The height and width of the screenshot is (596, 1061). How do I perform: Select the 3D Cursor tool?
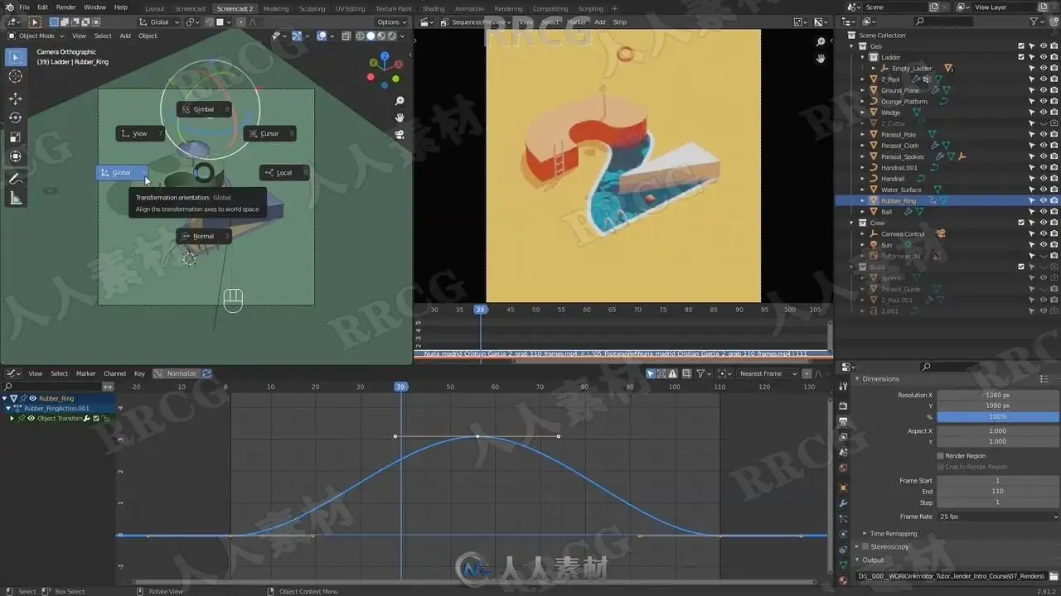click(15, 76)
